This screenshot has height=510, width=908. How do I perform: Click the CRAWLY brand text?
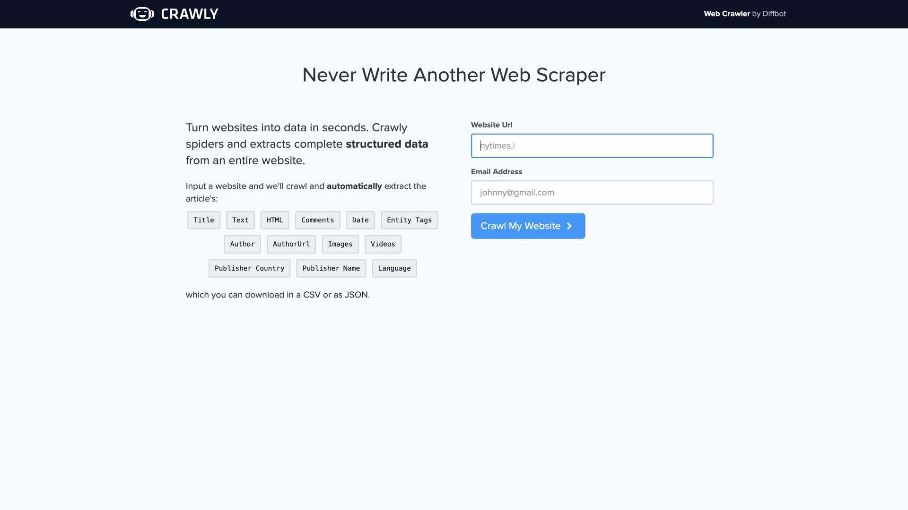[190, 14]
